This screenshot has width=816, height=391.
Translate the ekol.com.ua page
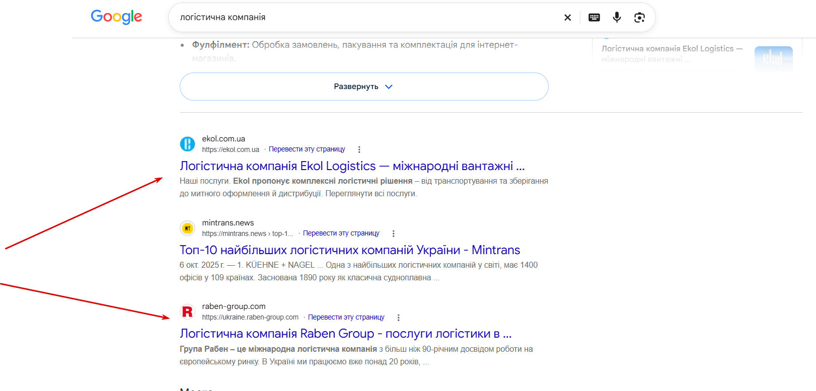[307, 149]
